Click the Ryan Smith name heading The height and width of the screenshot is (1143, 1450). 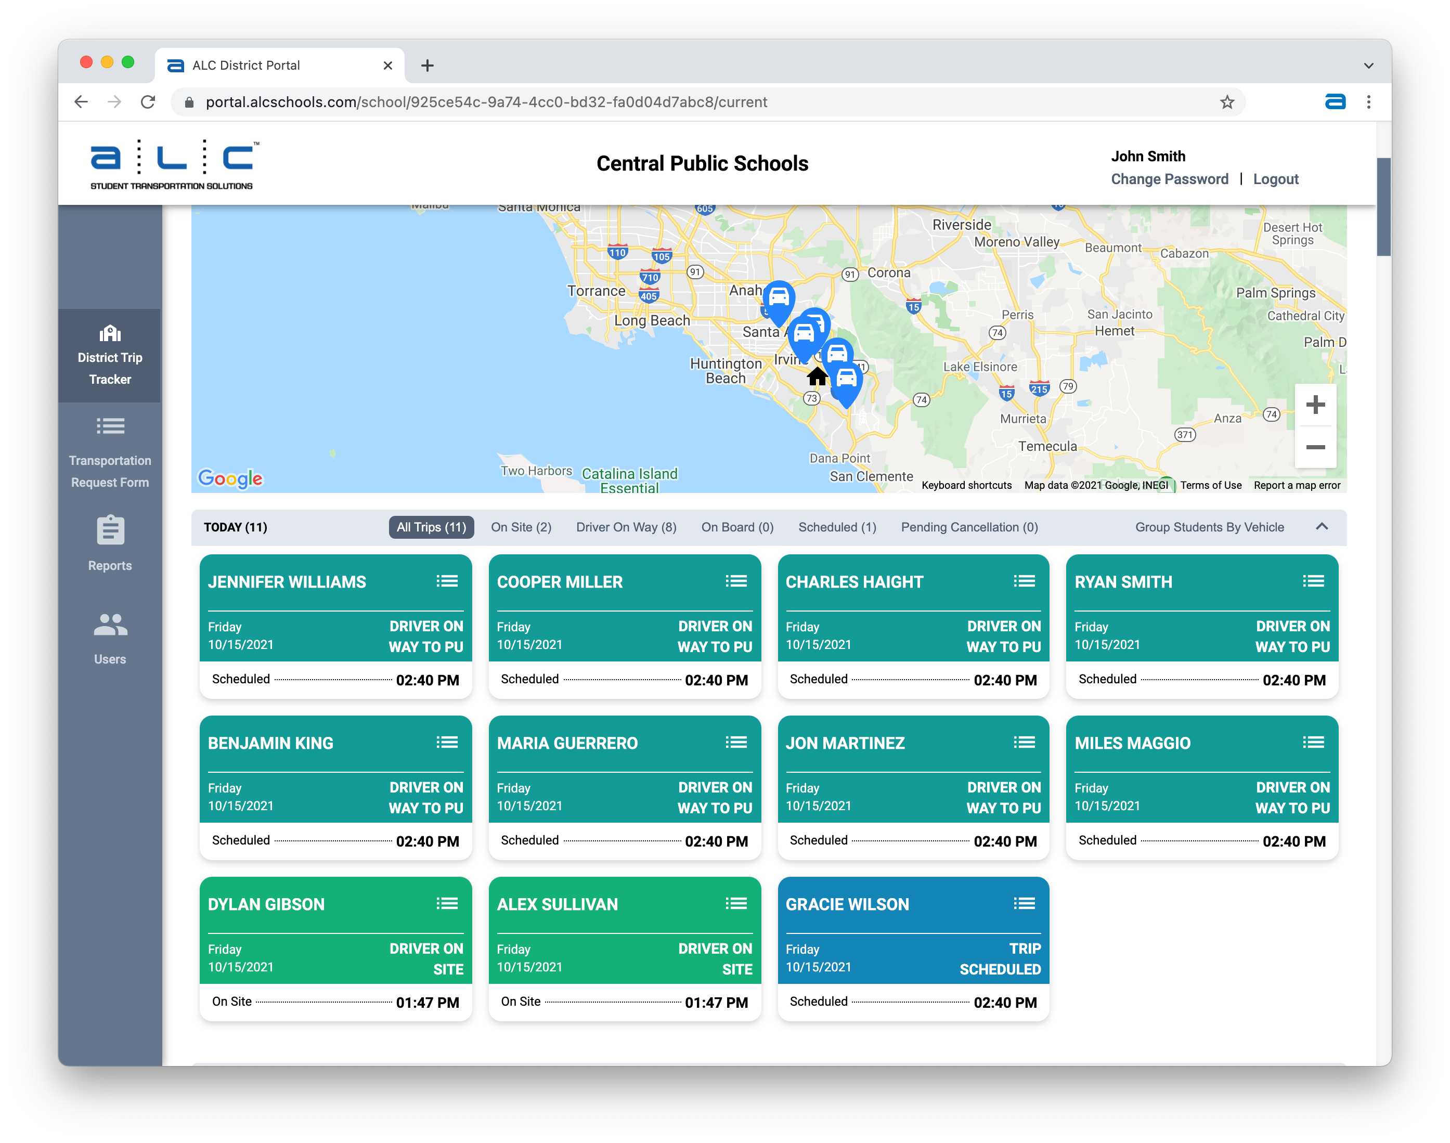(1123, 581)
